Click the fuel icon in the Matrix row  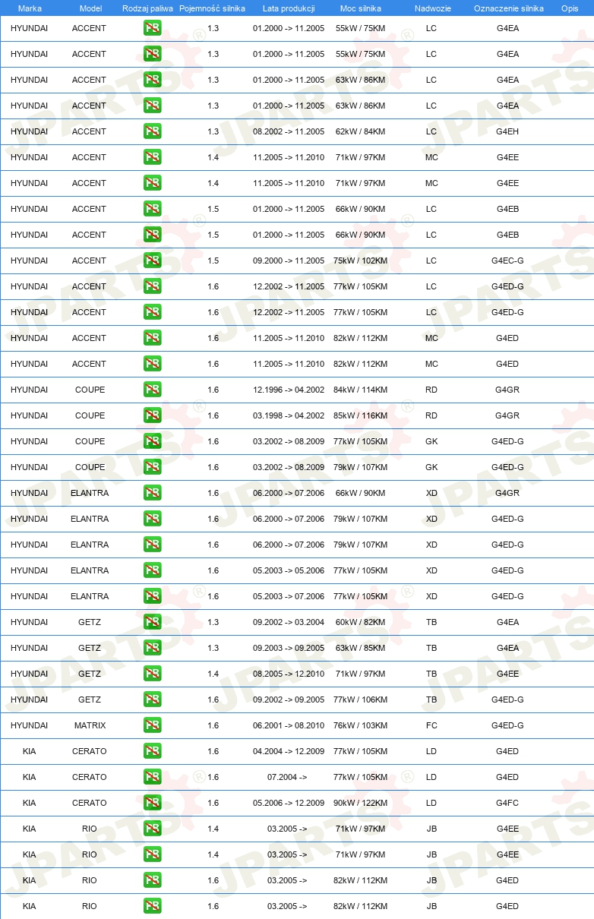[152, 725]
